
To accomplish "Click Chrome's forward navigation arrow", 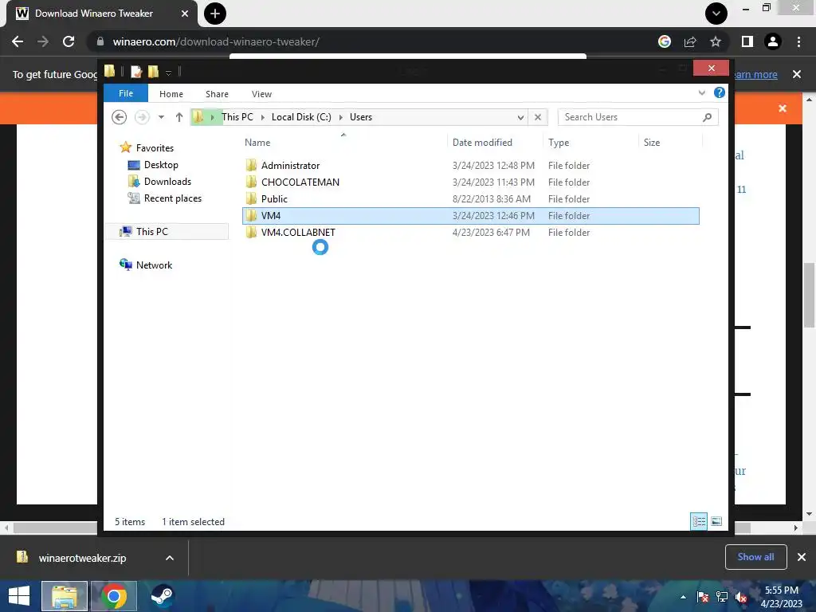I will (43, 41).
